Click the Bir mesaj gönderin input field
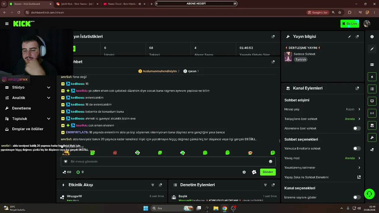Screen dimensions: 379x213 168,162
